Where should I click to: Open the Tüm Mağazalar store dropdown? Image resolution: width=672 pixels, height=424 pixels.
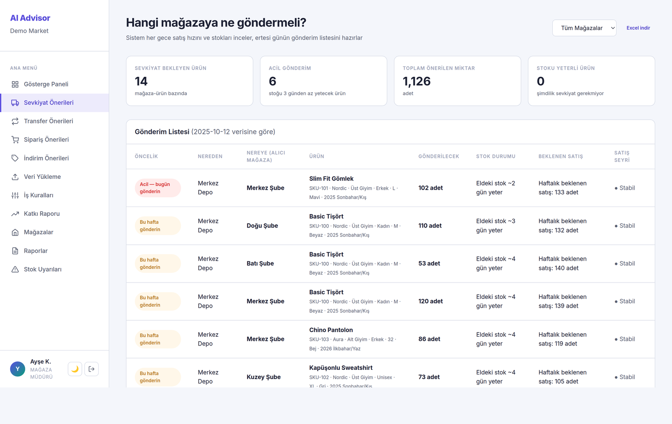[x=584, y=28]
